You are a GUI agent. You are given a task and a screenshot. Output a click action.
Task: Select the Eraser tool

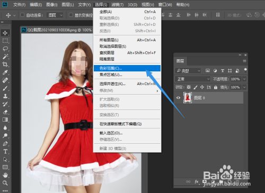(5, 112)
